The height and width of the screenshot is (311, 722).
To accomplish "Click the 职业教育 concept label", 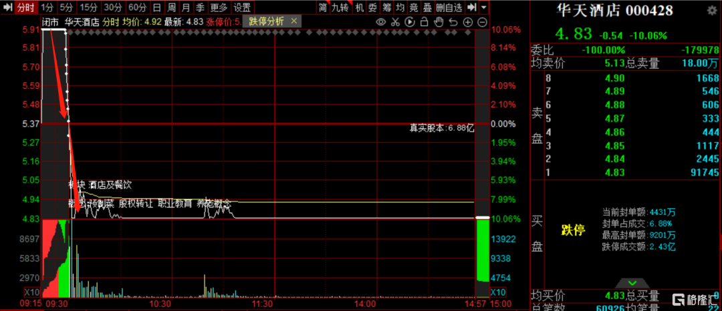I will click(x=175, y=204).
